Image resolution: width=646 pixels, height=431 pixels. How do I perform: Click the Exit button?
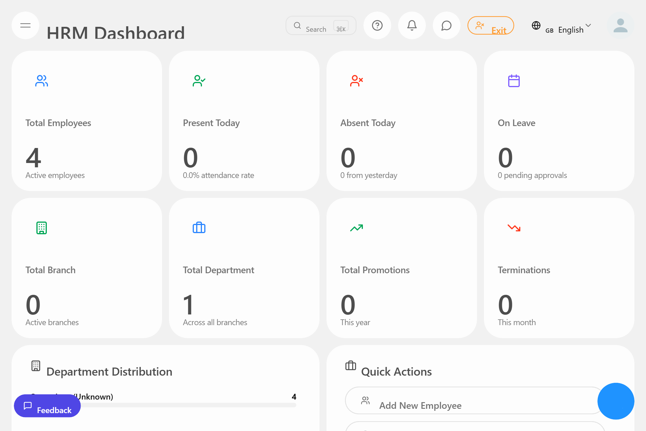491,25
